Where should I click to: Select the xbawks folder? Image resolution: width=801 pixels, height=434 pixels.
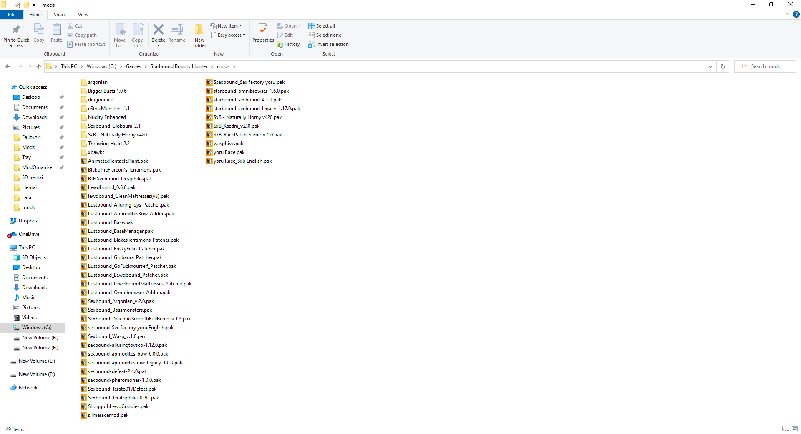tap(93, 152)
